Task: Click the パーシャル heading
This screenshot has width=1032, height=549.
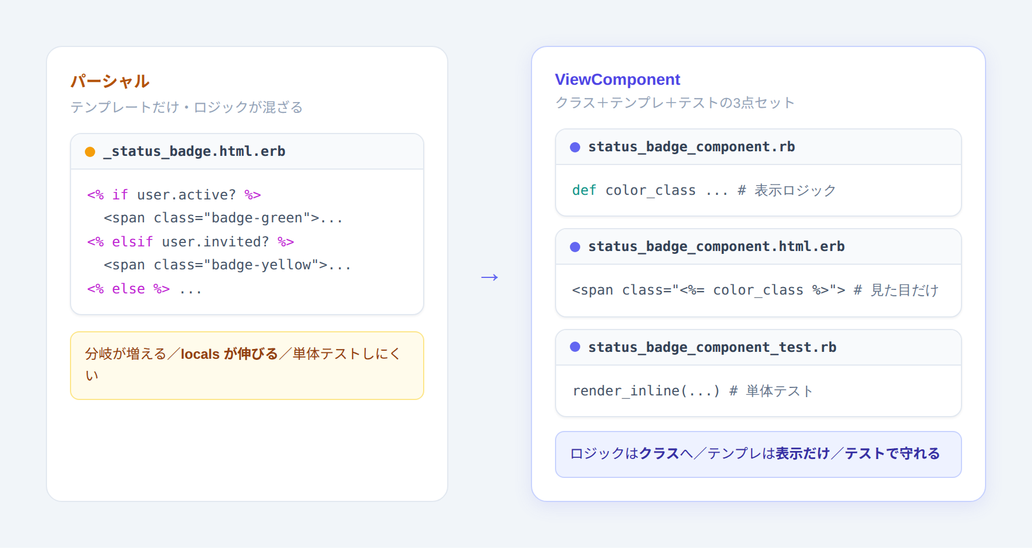Action: pyautogui.click(x=110, y=81)
